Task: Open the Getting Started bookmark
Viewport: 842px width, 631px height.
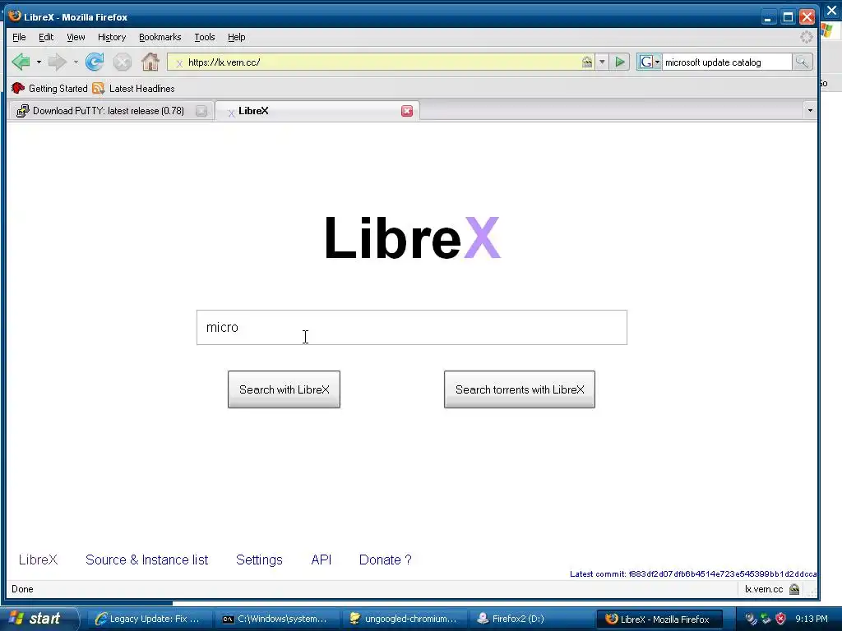Action: [x=49, y=89]
